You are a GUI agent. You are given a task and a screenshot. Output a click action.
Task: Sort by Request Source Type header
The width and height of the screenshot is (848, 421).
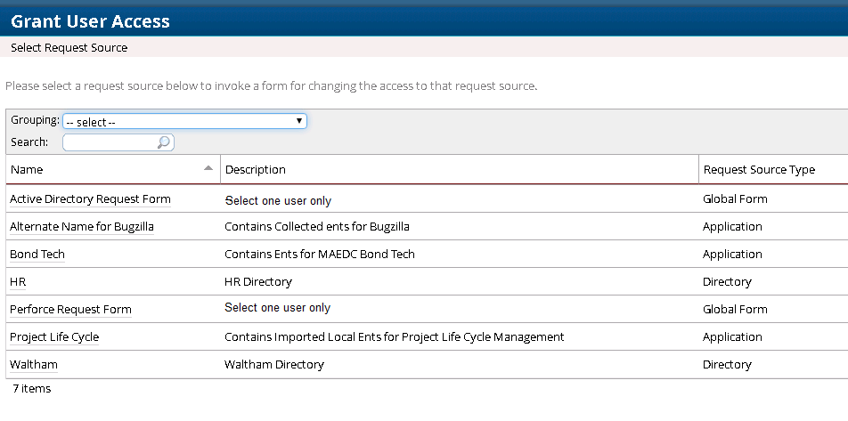[x=759, y=169]
